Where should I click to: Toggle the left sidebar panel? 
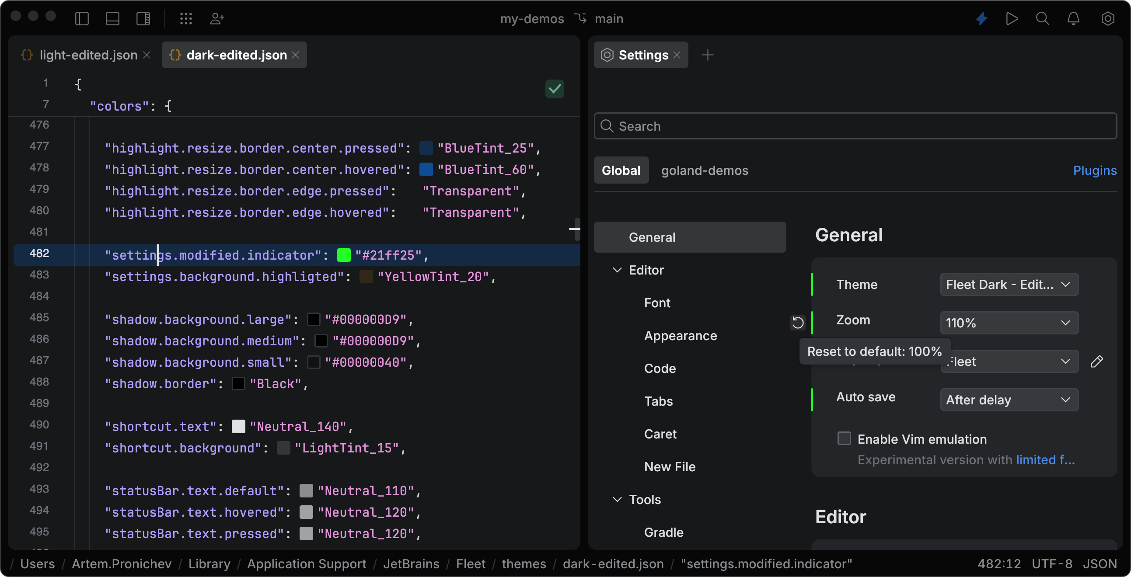click(x=82, y=18)
